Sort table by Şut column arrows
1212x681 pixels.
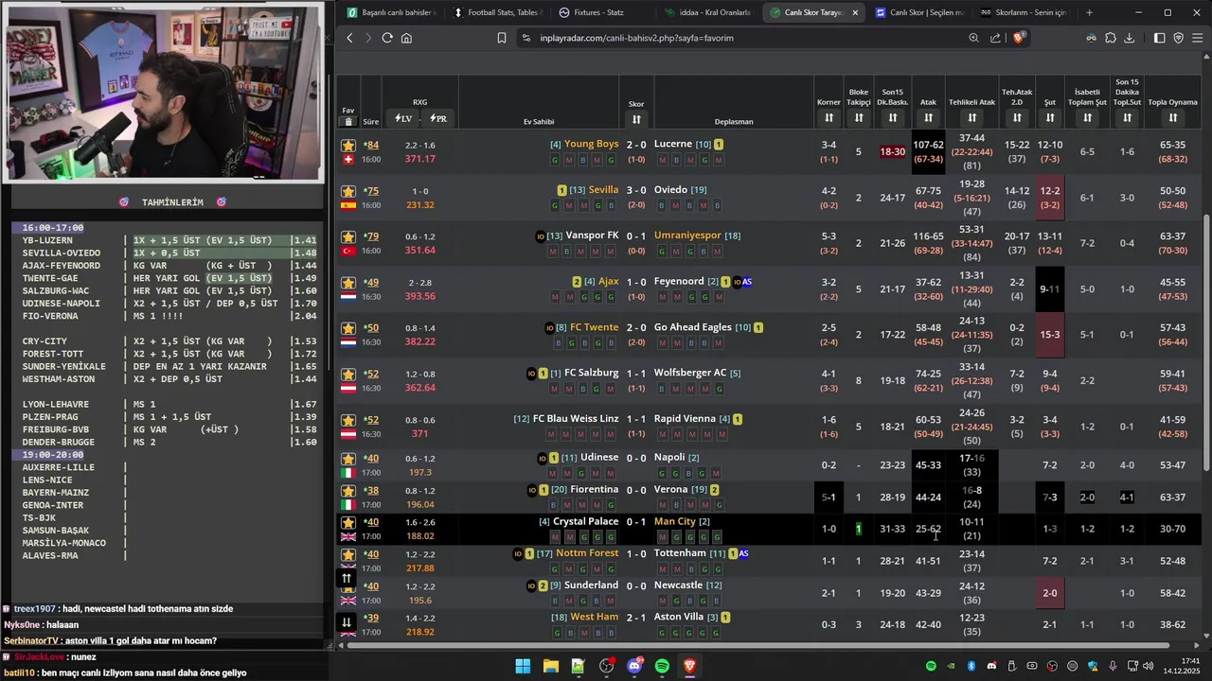(x=1050, y=117)
